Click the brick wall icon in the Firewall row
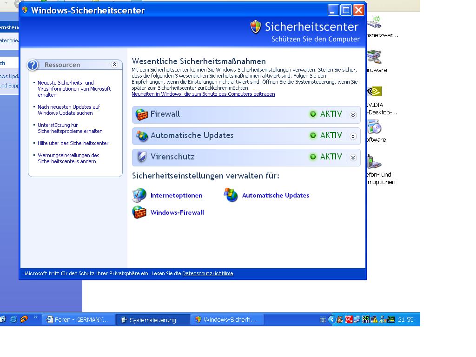The height and width of the screenshot is (357, 476). click(x=141, y=114)
